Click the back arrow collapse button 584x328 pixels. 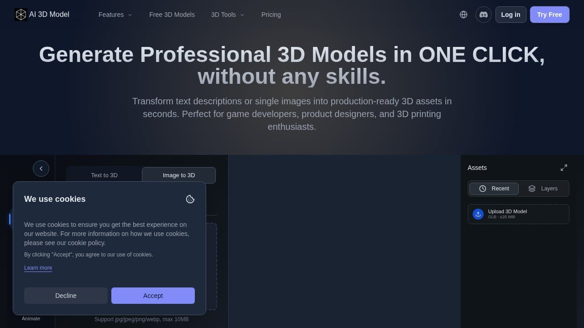click(41, 169)
